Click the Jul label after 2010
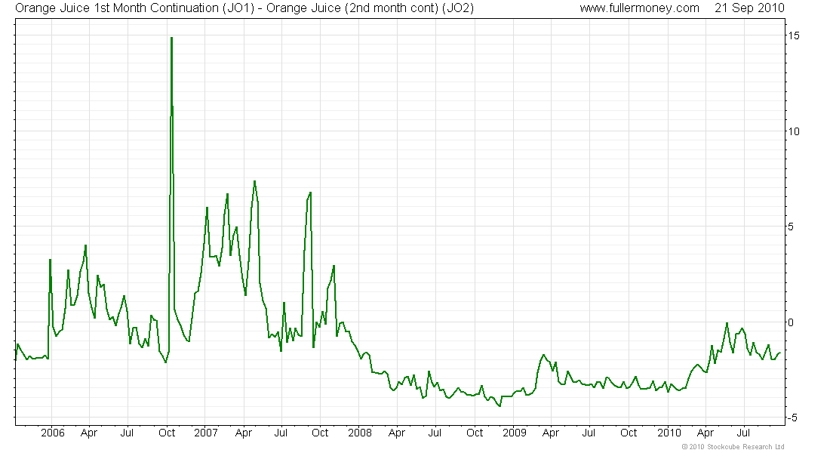Screen dimensions: 830x453 pos(744,433)
